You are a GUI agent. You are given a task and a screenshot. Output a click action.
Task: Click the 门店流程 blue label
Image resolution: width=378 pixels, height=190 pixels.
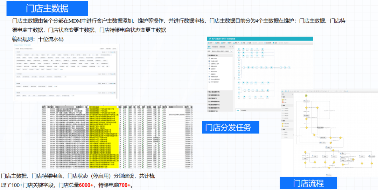(x=308, y=183)
